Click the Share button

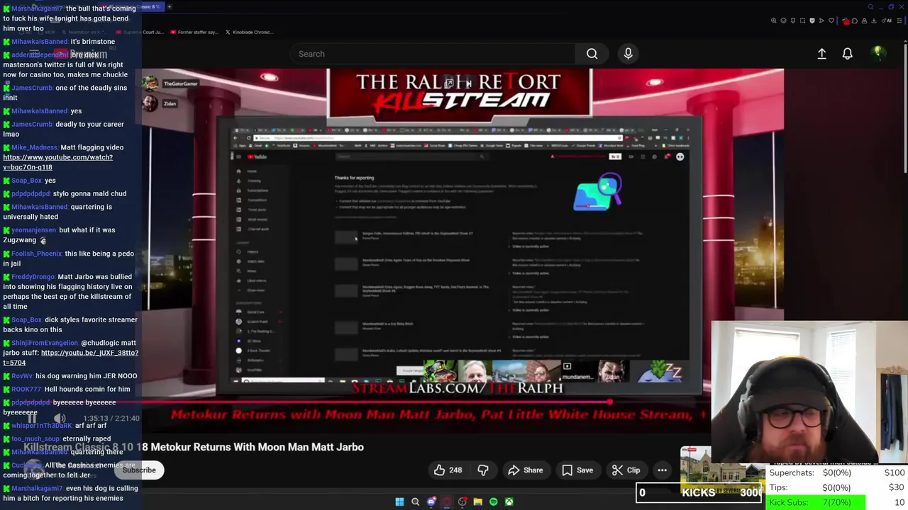[x=525, y=470]
